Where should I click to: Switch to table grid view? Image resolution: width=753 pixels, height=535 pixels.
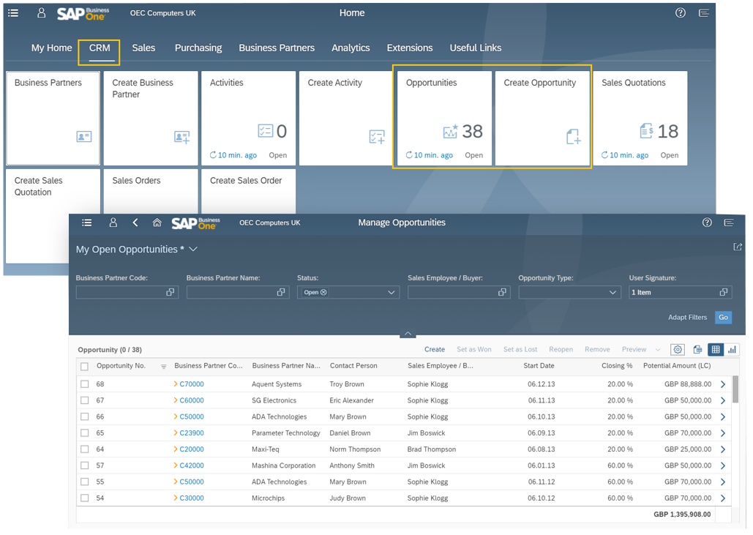716,350
